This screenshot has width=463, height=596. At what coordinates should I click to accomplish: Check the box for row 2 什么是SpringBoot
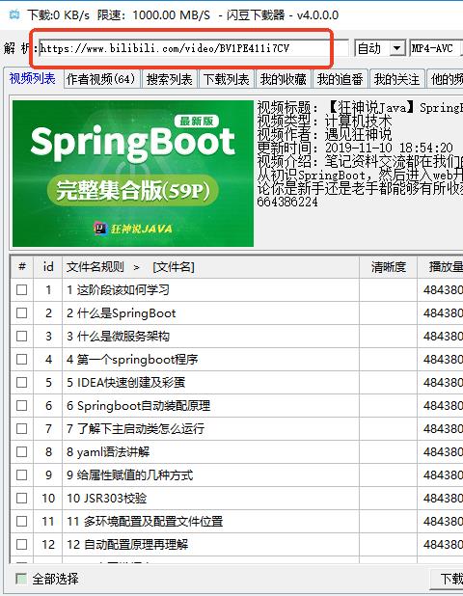click(21, 313)
